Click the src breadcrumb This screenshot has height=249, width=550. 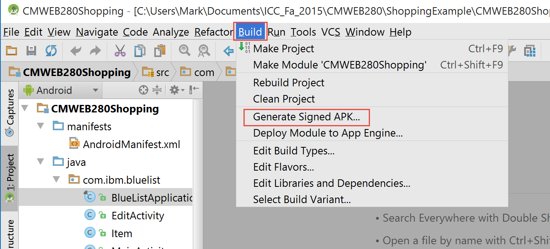click(156, 72)
